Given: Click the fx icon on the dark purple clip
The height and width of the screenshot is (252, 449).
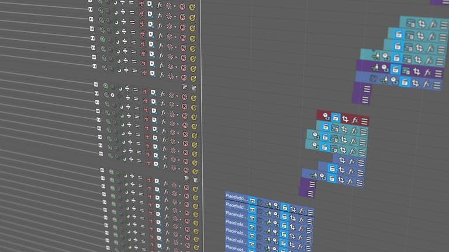Looking at the screenshot, I should (427, 72).
